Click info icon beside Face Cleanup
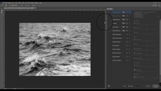This screenshot has height=91, width=161. click(127, 45)
